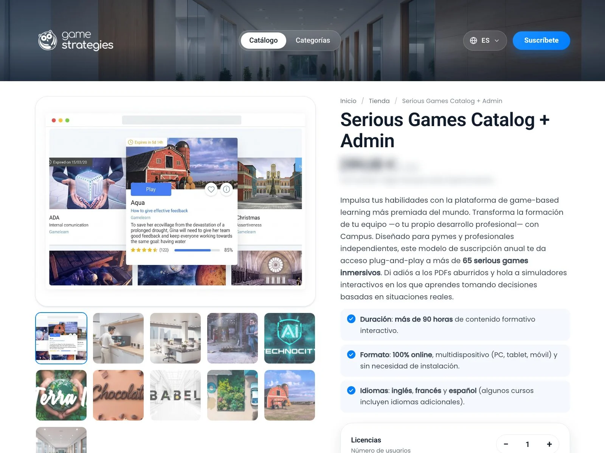Open the Categorías tab

pyautogui.click(x=313, y=40)
